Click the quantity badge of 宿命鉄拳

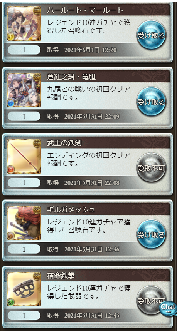coord(24,315)
